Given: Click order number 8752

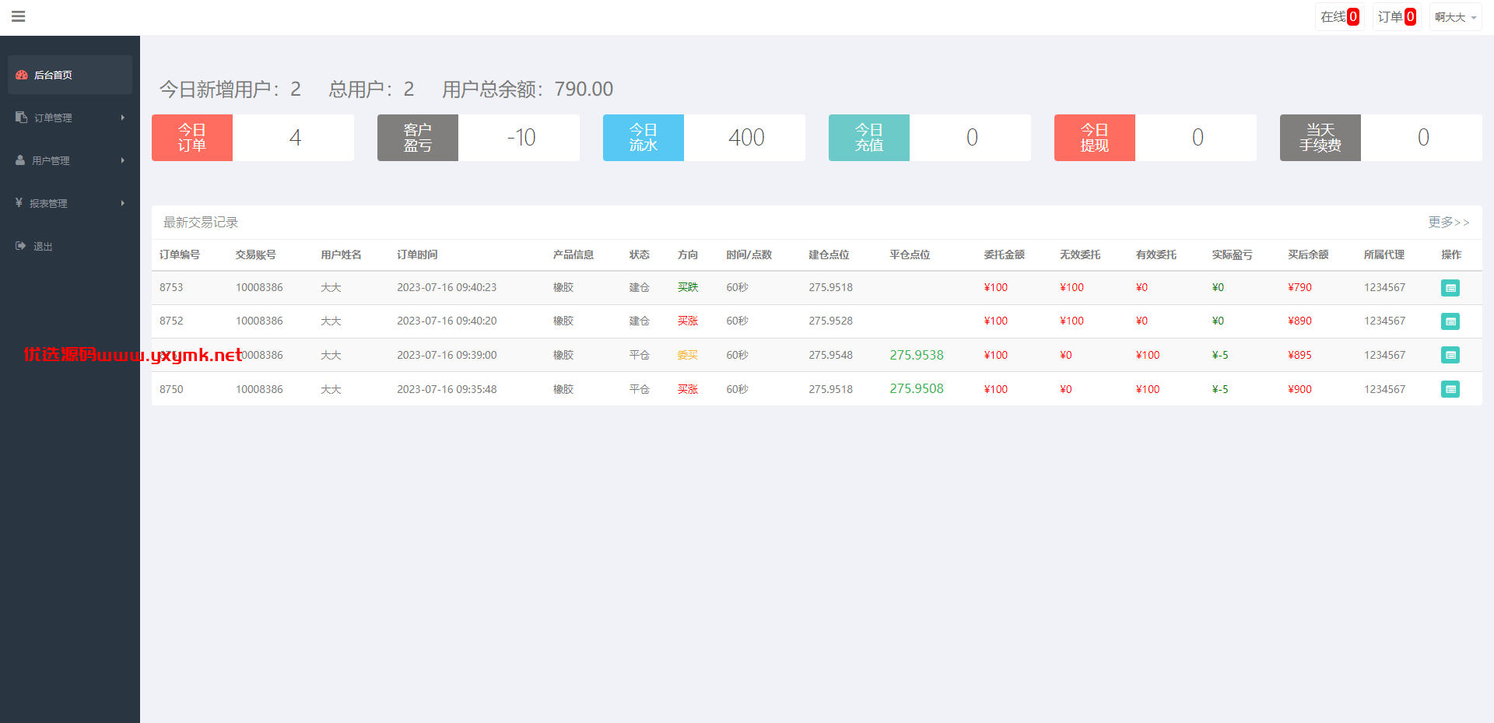Looking at the screenshot, I should pos(171,321).
